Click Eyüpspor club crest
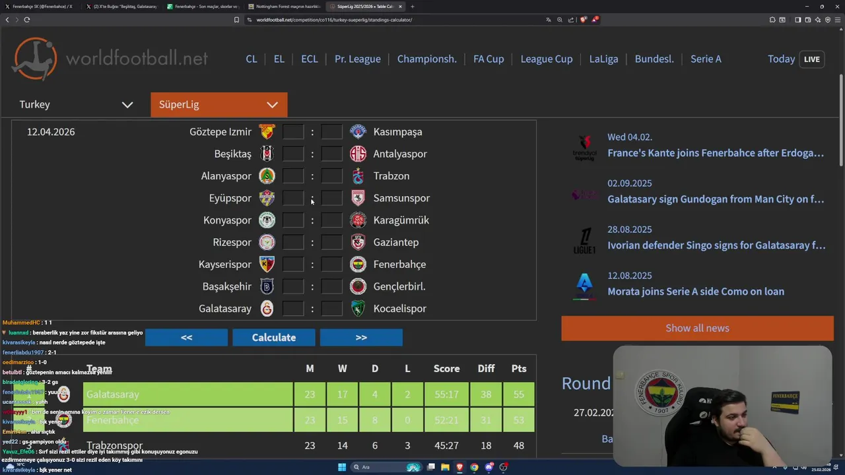The width and height of the screenshot is (845, 475). coord(267,198)
